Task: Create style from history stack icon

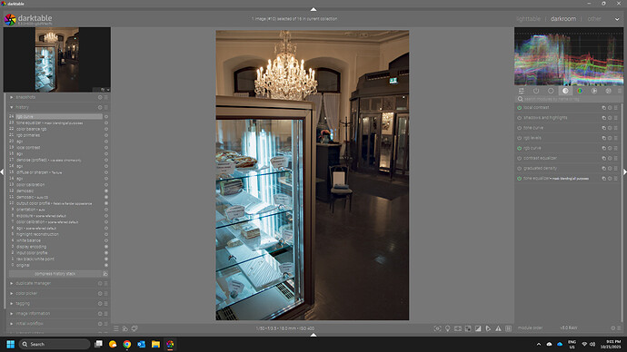Action: pos(105,274)
